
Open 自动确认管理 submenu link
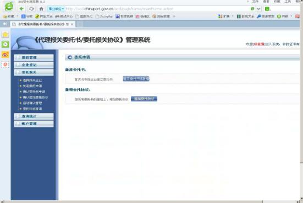[x=32, y=103]
